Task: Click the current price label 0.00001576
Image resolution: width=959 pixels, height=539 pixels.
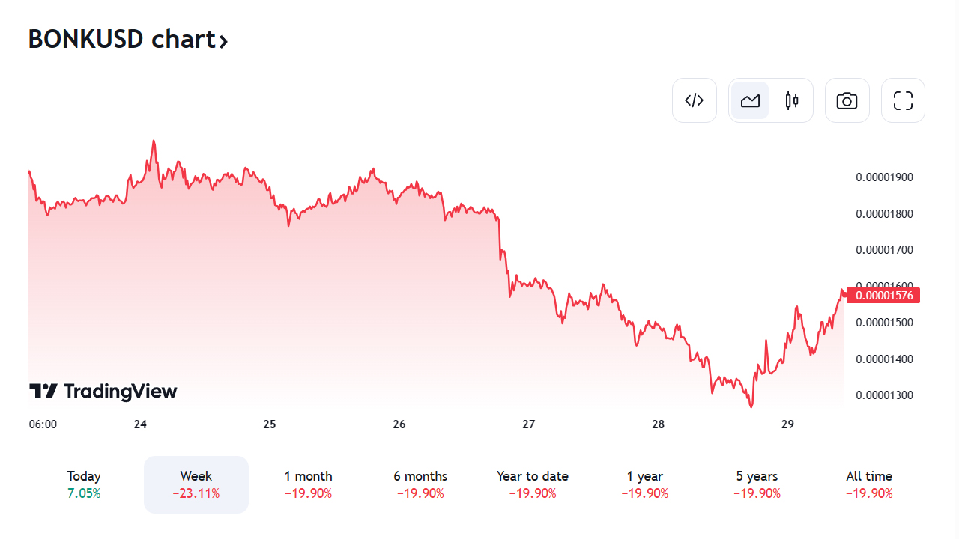Action: (x=883, y=296)
